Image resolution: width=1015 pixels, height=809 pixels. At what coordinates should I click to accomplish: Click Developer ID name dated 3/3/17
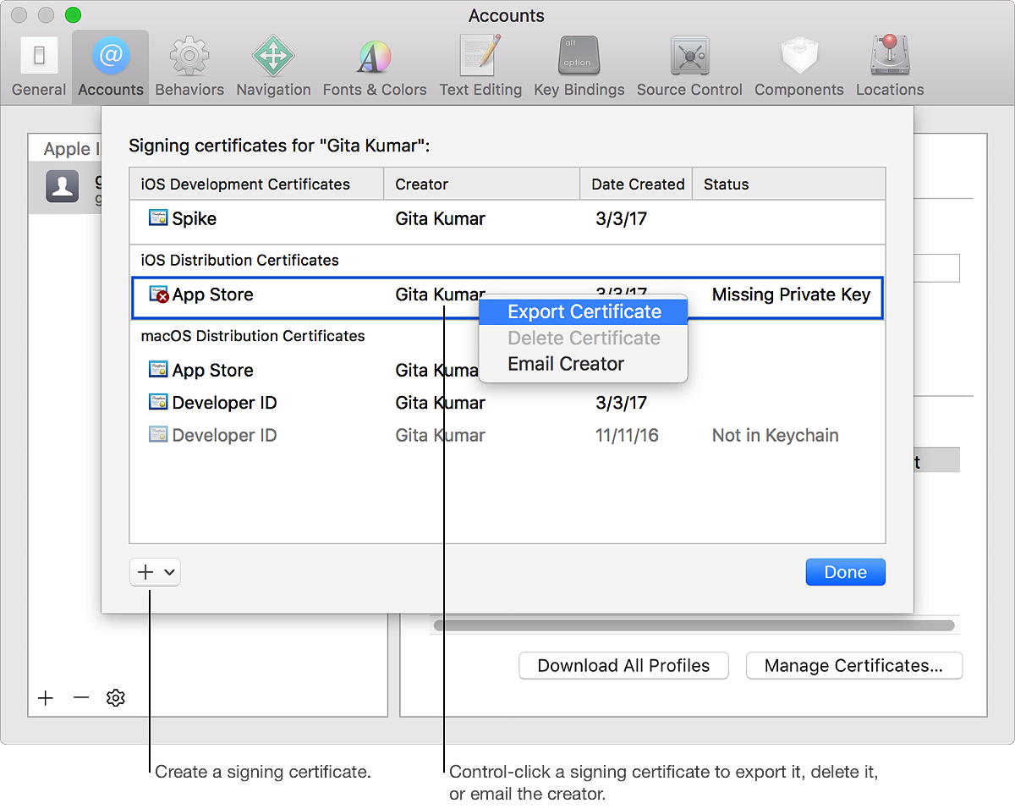(x=224, y=403)
